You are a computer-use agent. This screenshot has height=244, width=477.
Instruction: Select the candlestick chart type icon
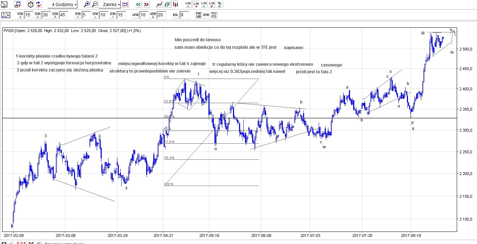[x=175, y=5]
